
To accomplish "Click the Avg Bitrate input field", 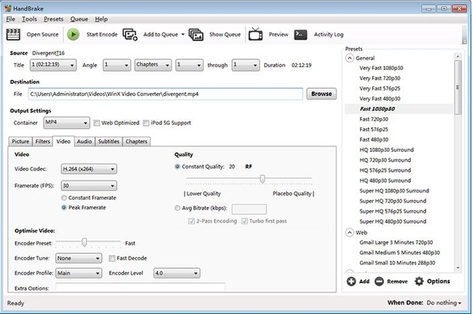I will pyautogui.click(x=249, y=209).
